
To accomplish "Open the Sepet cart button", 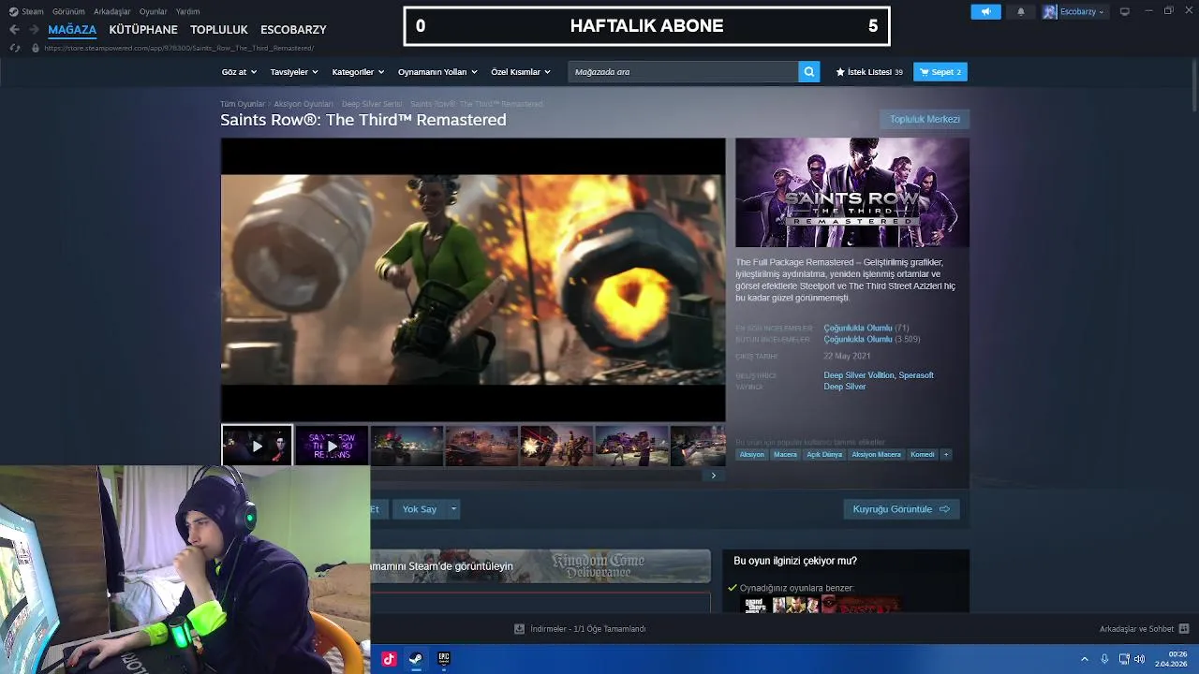I will click(940, 72).
